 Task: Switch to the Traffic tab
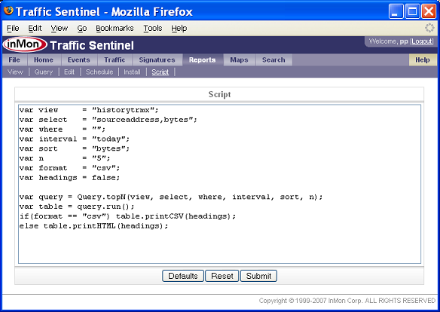[115, 60]
